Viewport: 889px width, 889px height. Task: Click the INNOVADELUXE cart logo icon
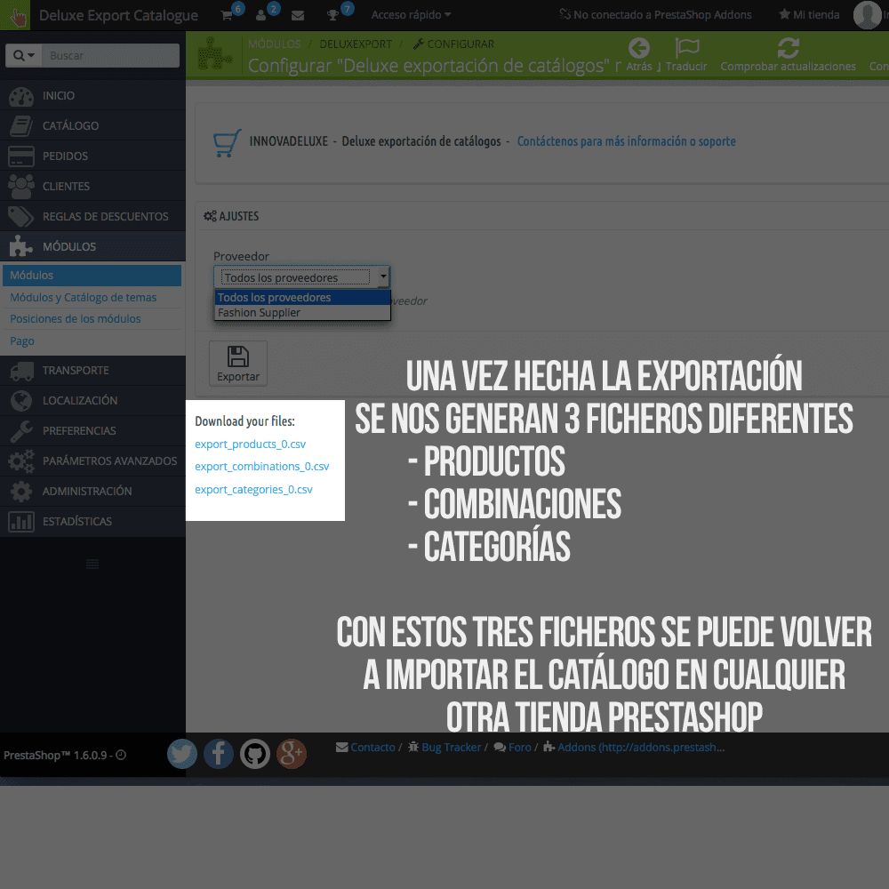pos(227,143)
